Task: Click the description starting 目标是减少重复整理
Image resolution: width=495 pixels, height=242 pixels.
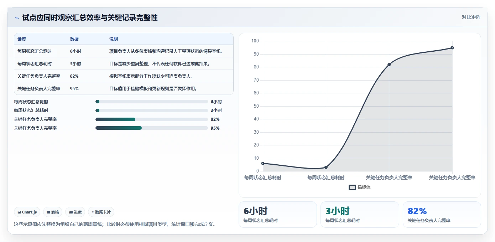Action: tap(160, 64)
